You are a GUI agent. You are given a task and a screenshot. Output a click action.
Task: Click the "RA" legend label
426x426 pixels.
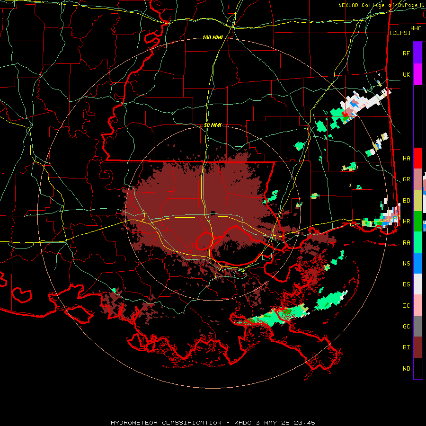[x=406, y=243]
